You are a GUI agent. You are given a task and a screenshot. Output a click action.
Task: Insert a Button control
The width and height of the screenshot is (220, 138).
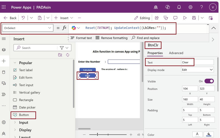(21, 115)
